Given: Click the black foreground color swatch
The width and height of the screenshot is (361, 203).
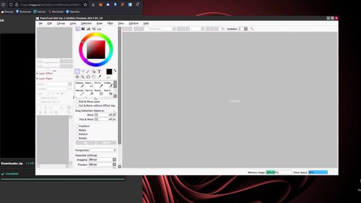Looking at the screenshot, I should (109, 72).
